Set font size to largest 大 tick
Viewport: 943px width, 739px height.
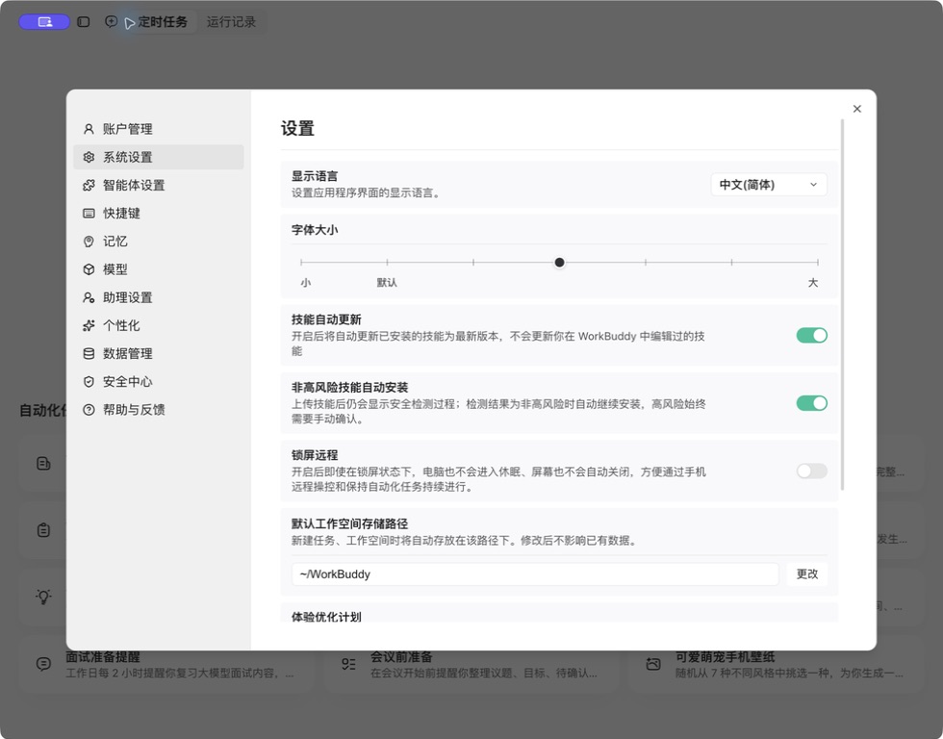pos(817,262)
